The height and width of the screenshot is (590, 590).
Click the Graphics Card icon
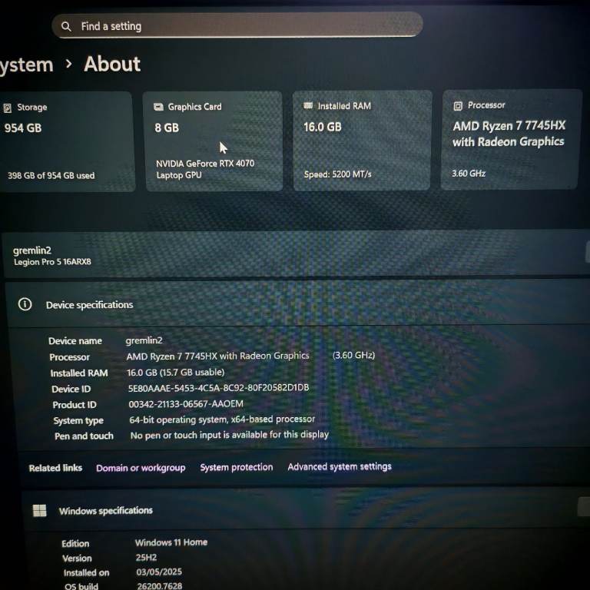(x=158, y=108)
